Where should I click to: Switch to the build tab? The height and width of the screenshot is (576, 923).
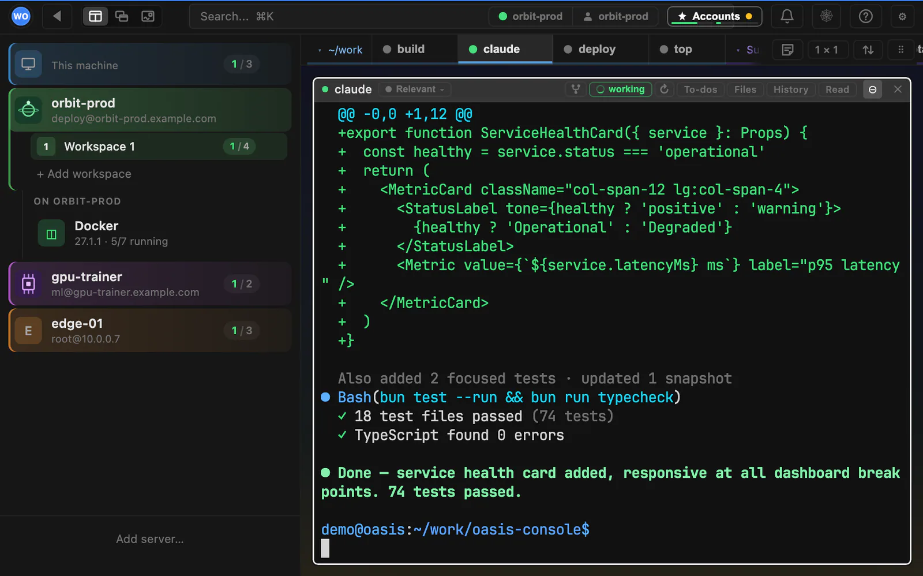click(404, 49)
